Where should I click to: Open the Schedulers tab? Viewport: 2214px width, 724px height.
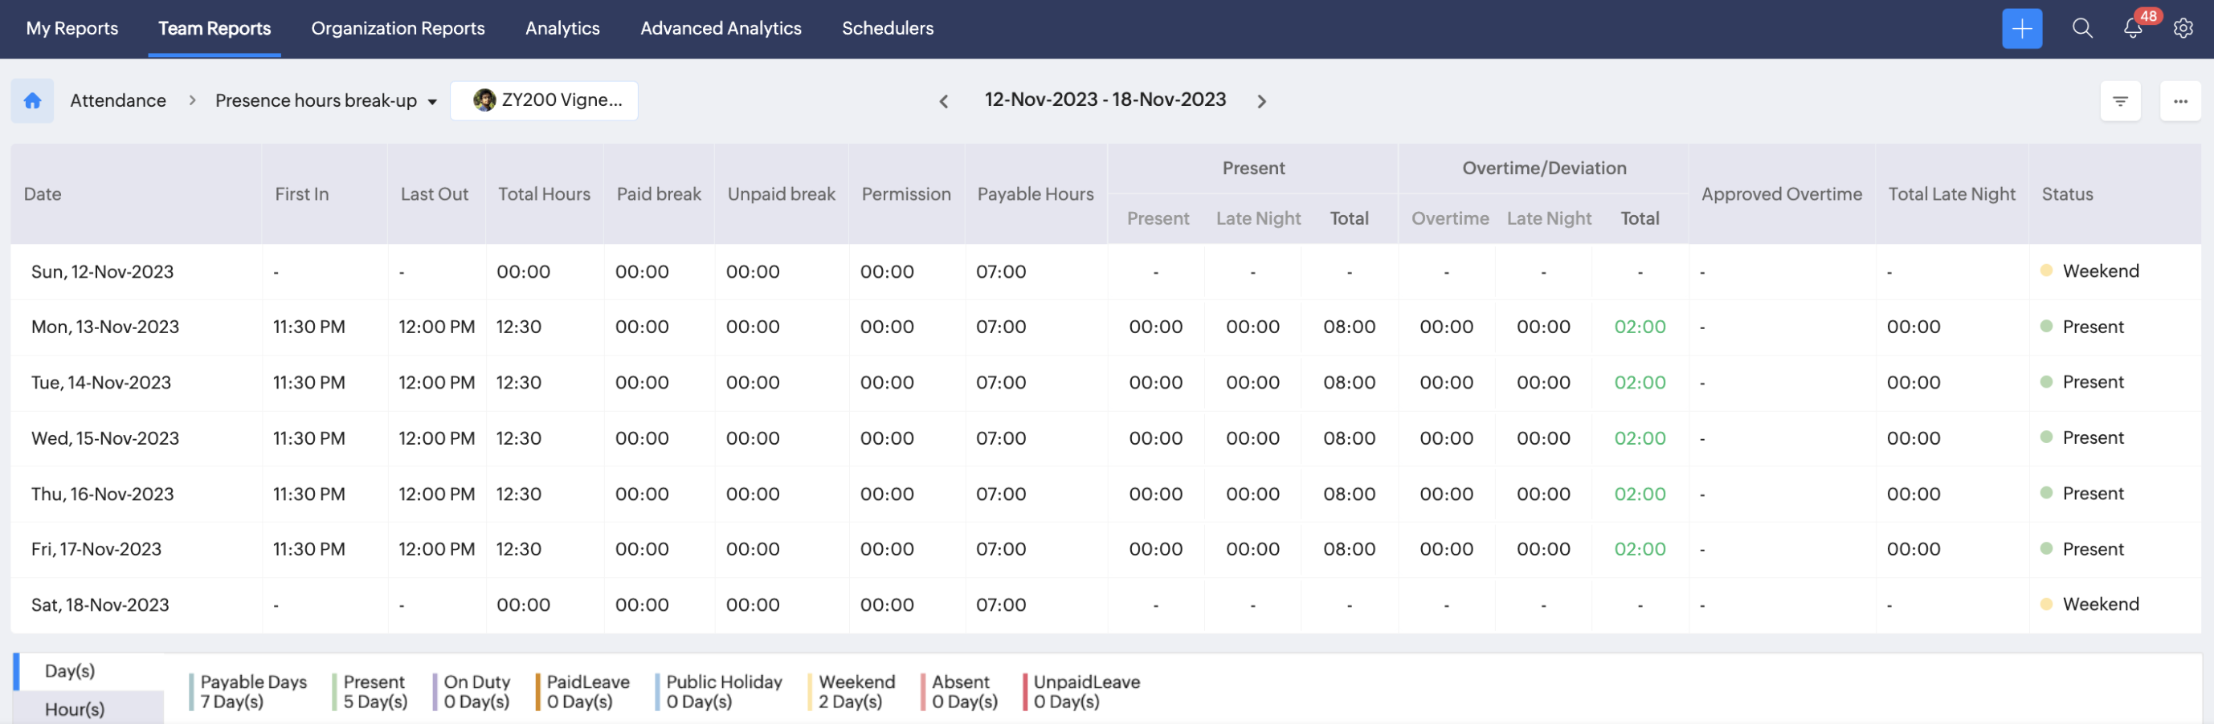887,28
